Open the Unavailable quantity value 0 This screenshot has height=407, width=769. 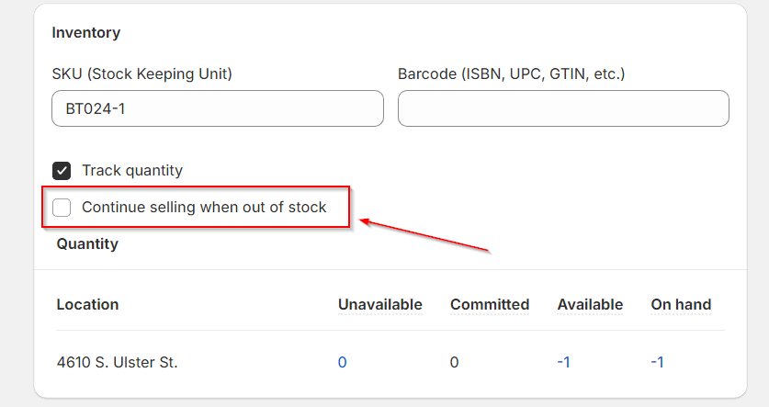[343, 362]
